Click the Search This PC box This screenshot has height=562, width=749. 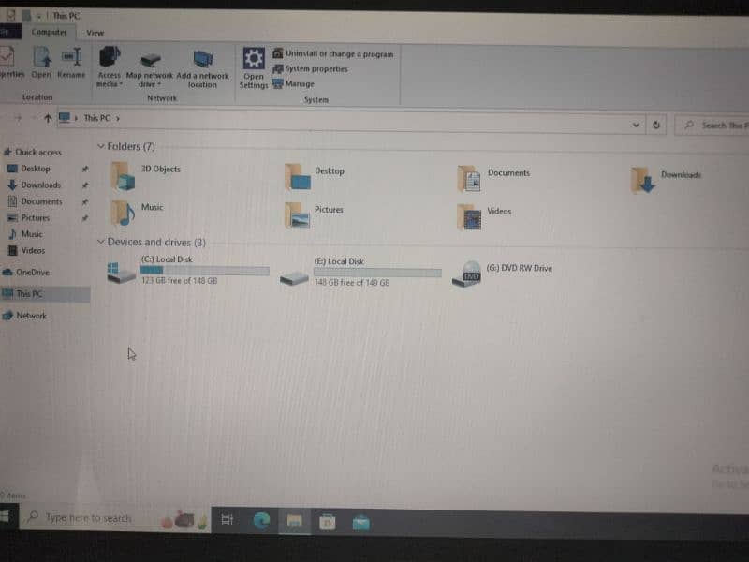(x=712, y=126)
